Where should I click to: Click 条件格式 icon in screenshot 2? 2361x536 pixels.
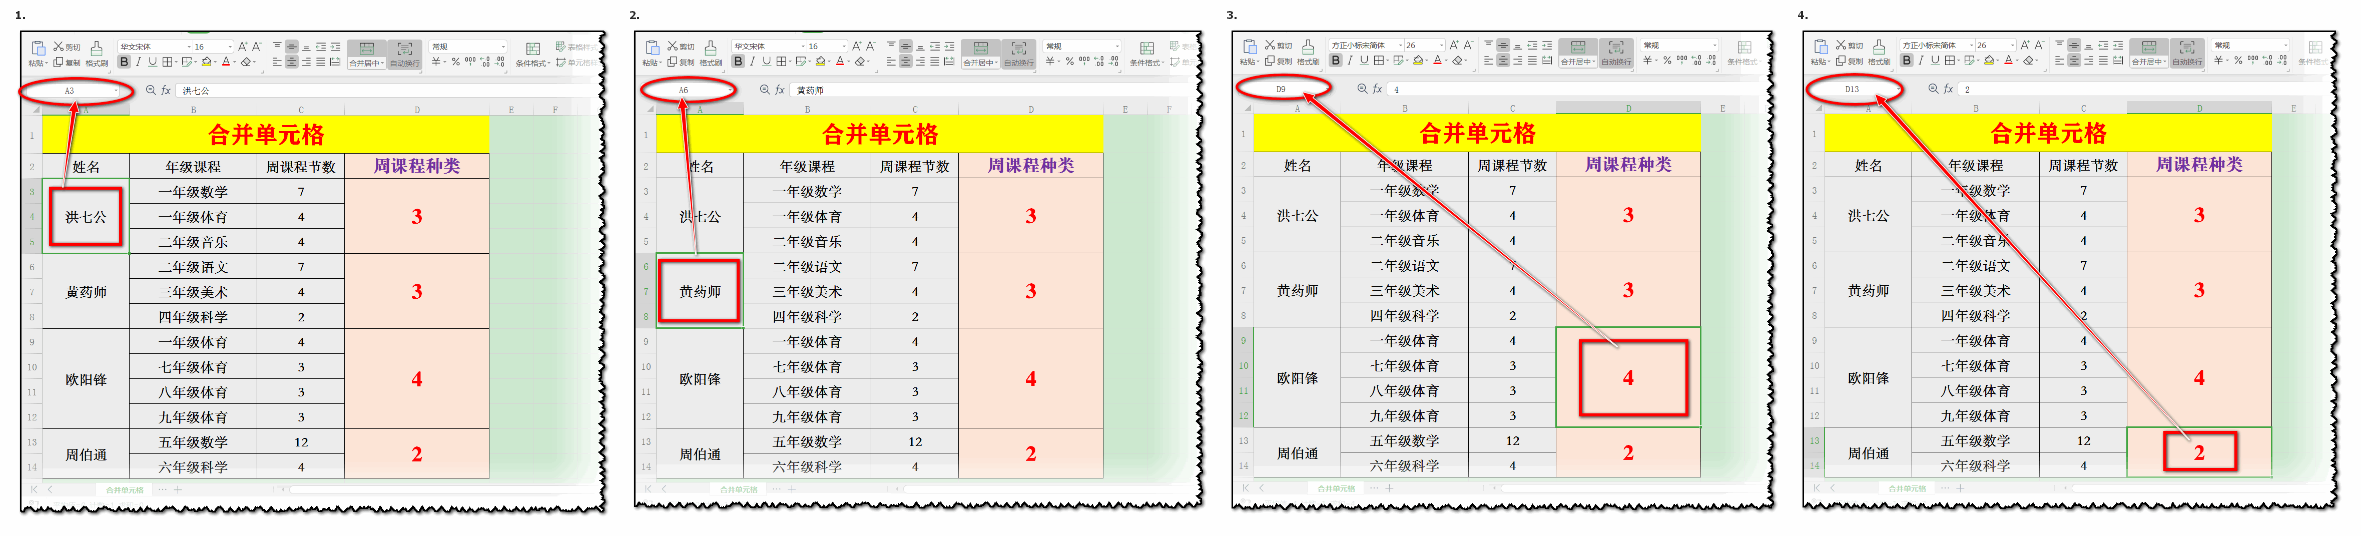[x=1146, y=49]
